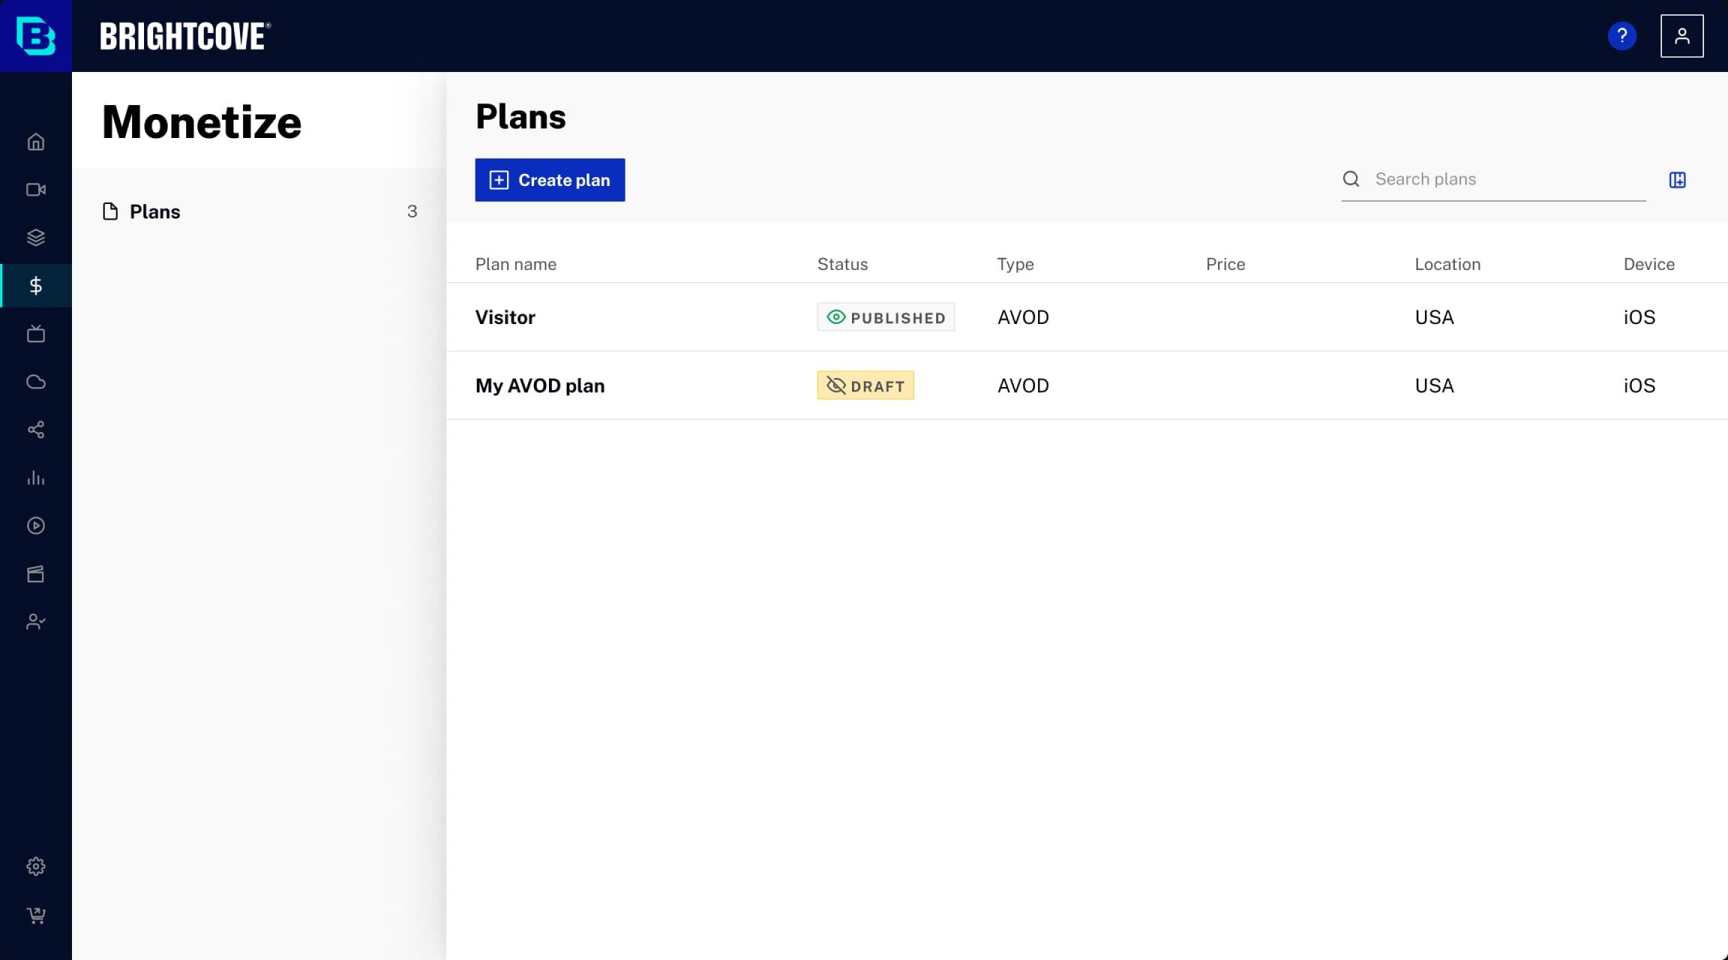Open the circled play button icon
Viewport: 1728px width, 960px height.
(36, 526)
